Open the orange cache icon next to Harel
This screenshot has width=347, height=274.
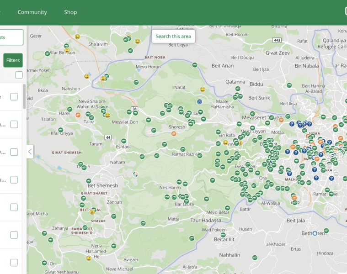point(78,116)
